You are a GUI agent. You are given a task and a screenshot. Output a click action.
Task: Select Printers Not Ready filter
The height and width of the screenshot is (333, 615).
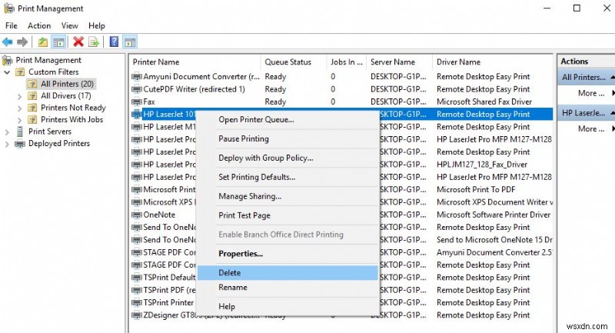73,108
